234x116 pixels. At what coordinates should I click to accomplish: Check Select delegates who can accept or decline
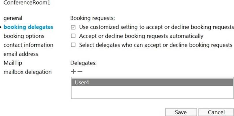73,45
